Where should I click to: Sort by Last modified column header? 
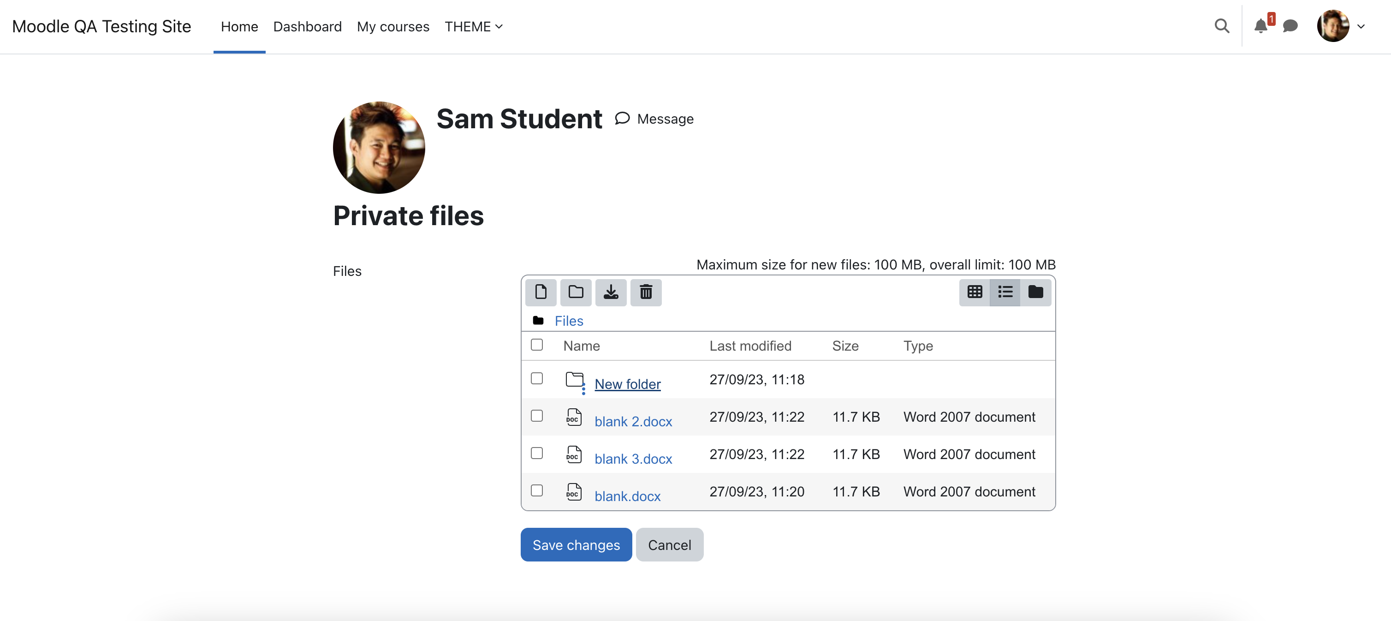point(750,346)
